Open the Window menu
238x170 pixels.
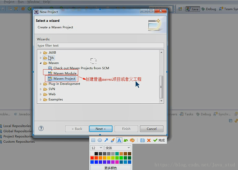coord(33,2)
